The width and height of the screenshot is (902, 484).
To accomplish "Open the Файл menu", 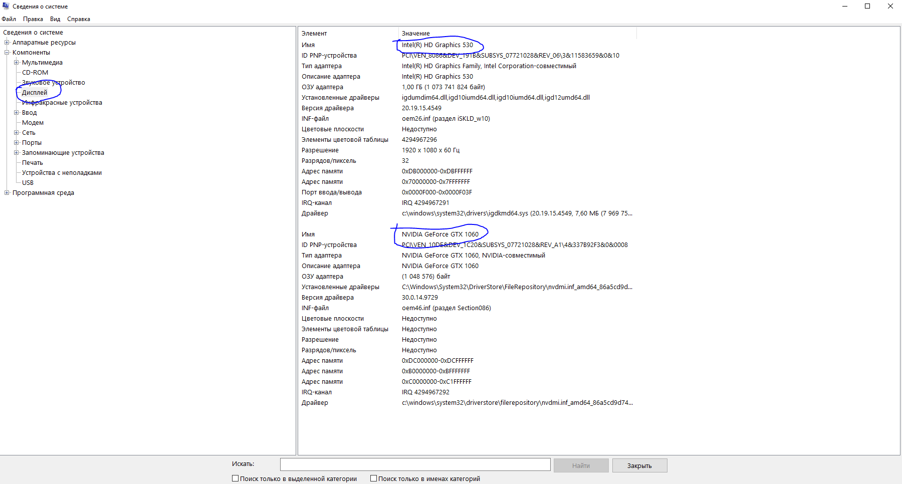I will tap(9, 19).
